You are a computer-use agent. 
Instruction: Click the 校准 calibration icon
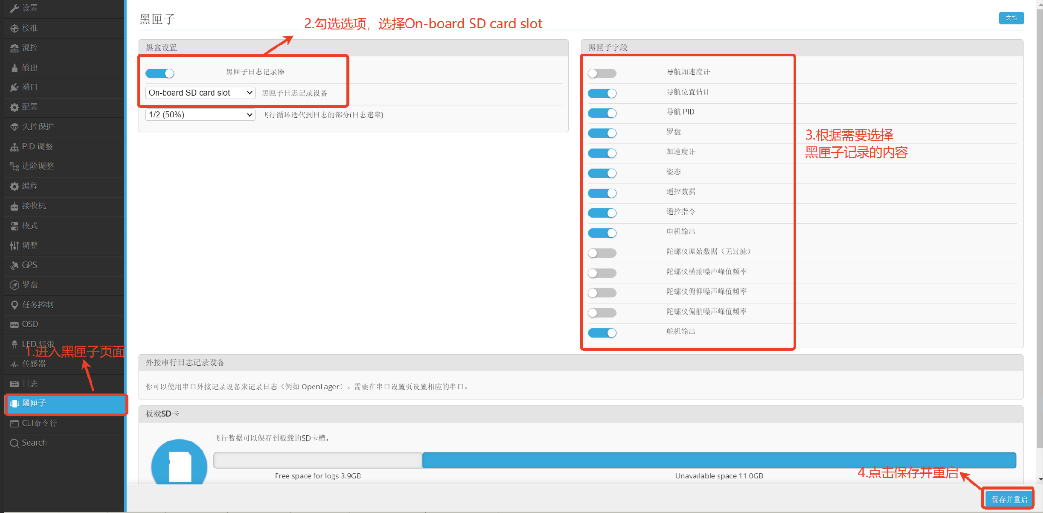click(15, 28)
